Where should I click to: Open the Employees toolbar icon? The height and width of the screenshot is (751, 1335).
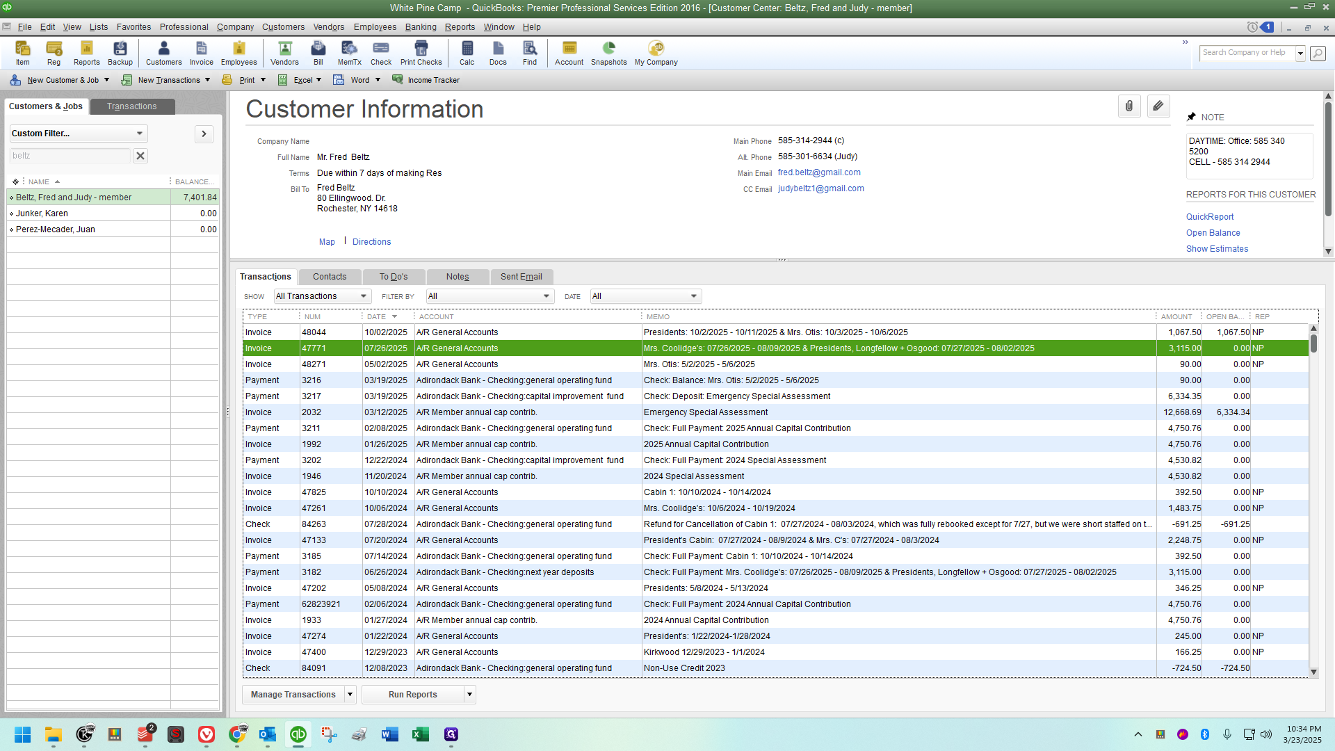[x=239, y=53]
